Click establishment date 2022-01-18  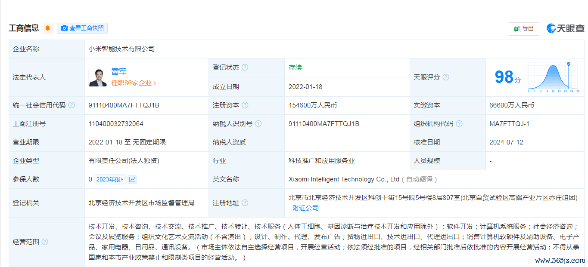coord(306,87)
